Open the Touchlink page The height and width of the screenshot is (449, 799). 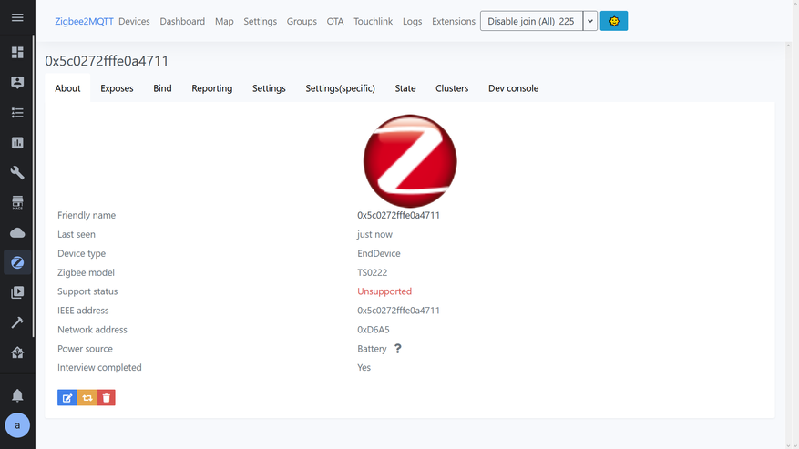(x=373, y=22)
